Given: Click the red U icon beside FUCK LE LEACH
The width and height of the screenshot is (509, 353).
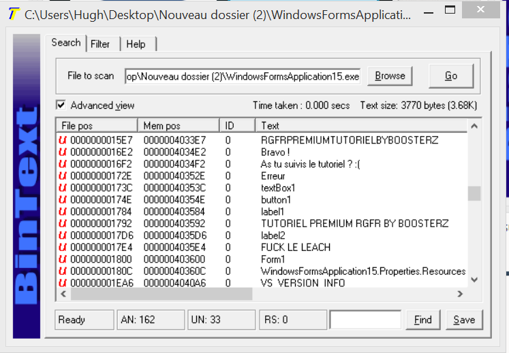Looking at the screenshot, I should click(62, 248).
